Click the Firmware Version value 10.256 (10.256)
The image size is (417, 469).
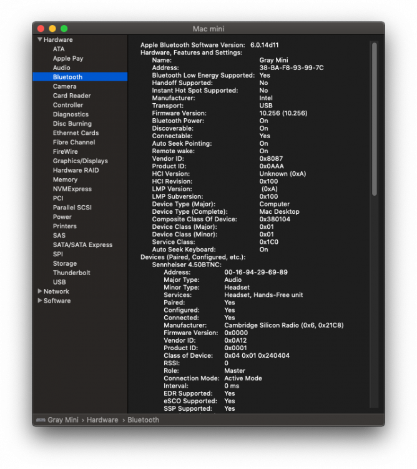coord(283,113)
